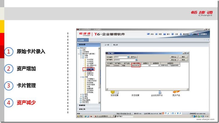
Task: Switch to the 企业流程 tab
Action: coord(83,40)
